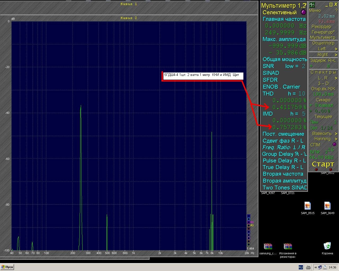This screenshot has width=339, height=271.
Task: Click the network connection tray icon
Action: point(320,267)
